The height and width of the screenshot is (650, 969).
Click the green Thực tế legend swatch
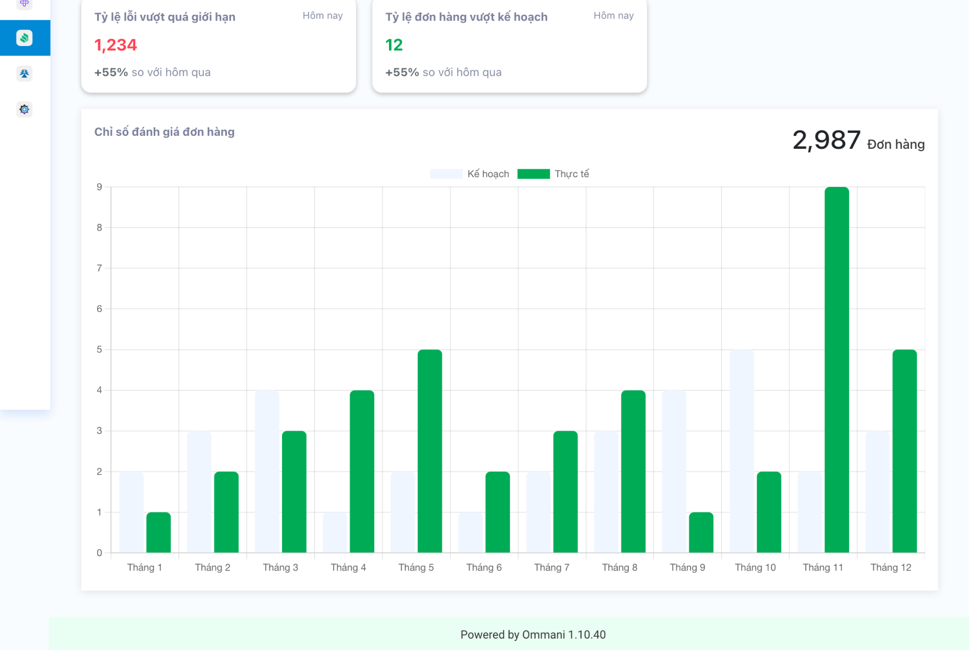(x=533, y=174)
